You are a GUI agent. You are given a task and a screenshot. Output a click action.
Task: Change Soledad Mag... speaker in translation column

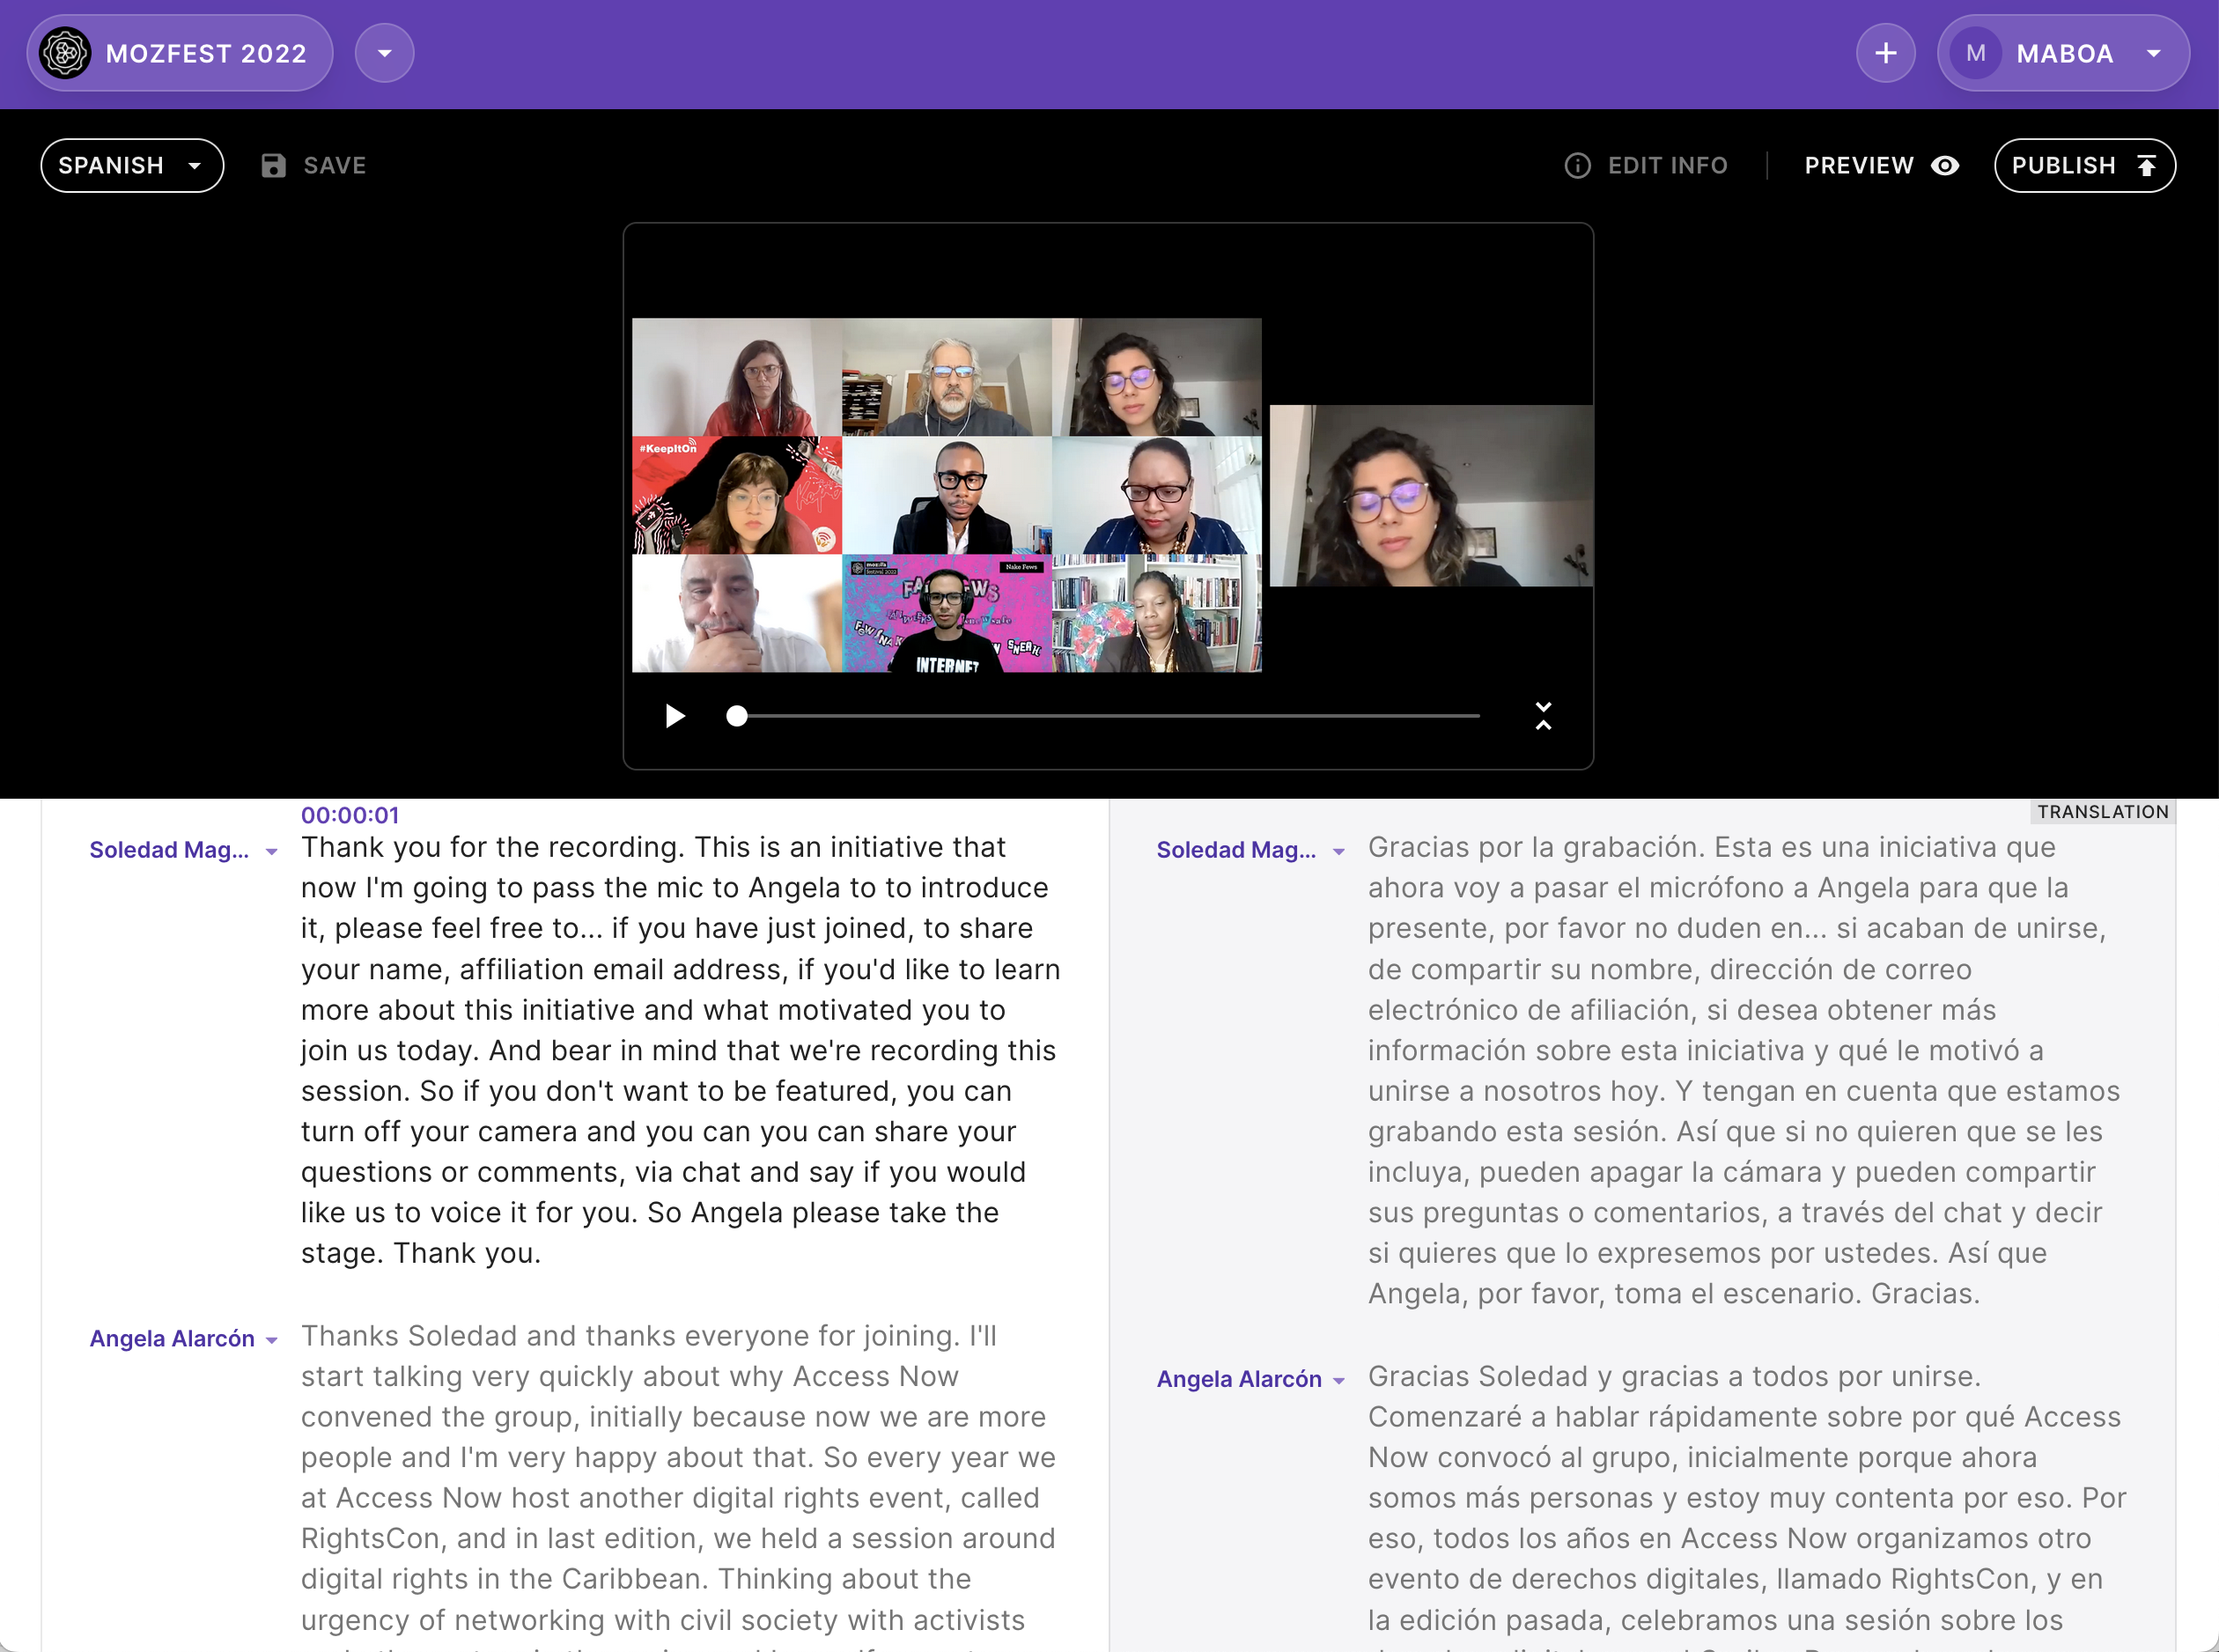pyautogui.click(x=1339, y=851)
